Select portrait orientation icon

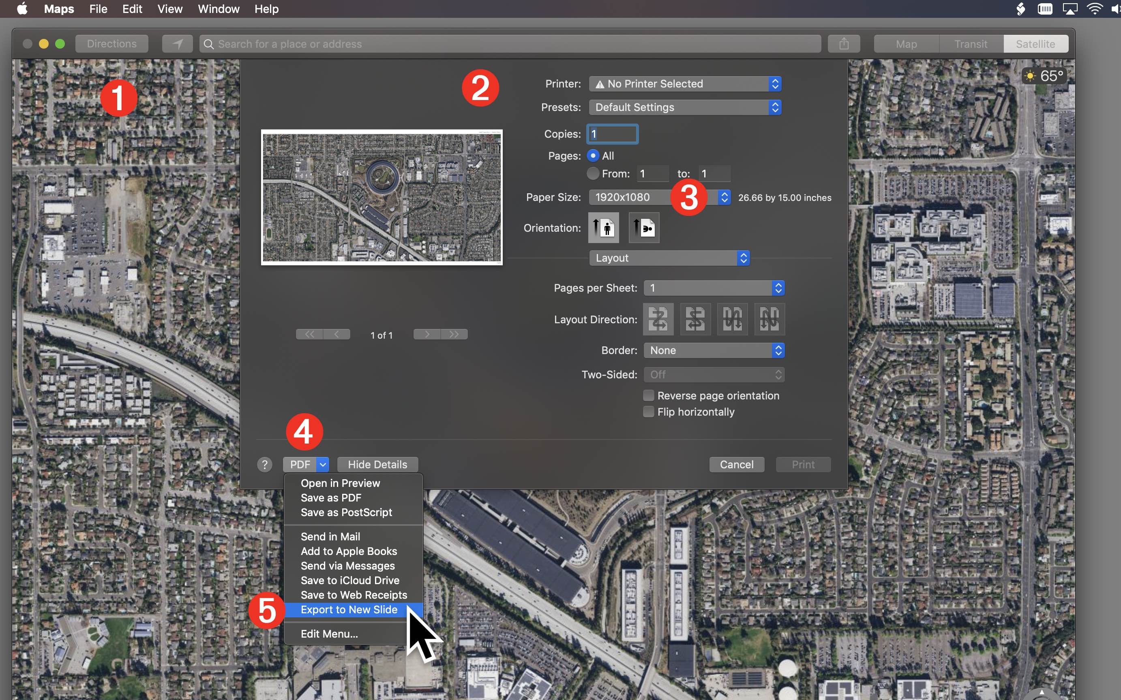(603, 228)
